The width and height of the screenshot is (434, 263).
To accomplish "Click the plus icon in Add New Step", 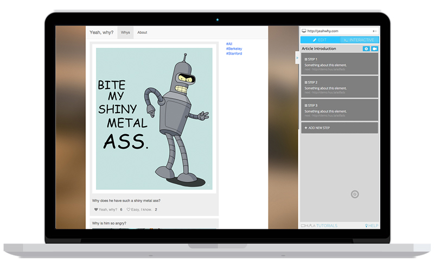I will click(x=306, y=128).
